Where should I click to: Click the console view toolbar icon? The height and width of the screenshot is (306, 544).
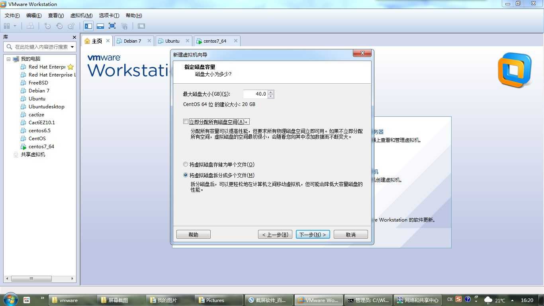[x=141, y=26]
